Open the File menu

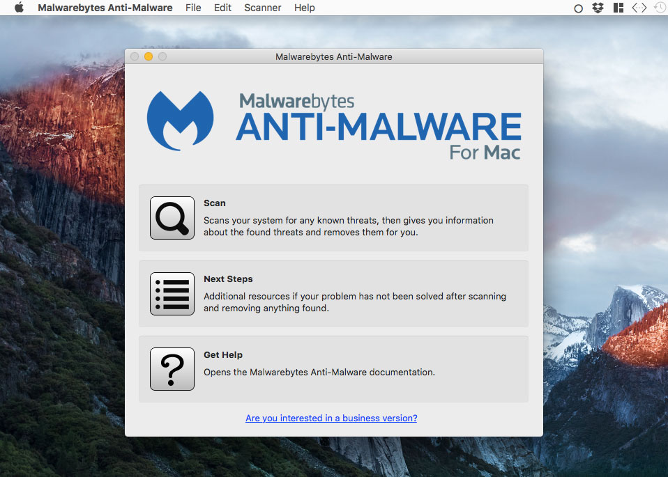point(193,8)
